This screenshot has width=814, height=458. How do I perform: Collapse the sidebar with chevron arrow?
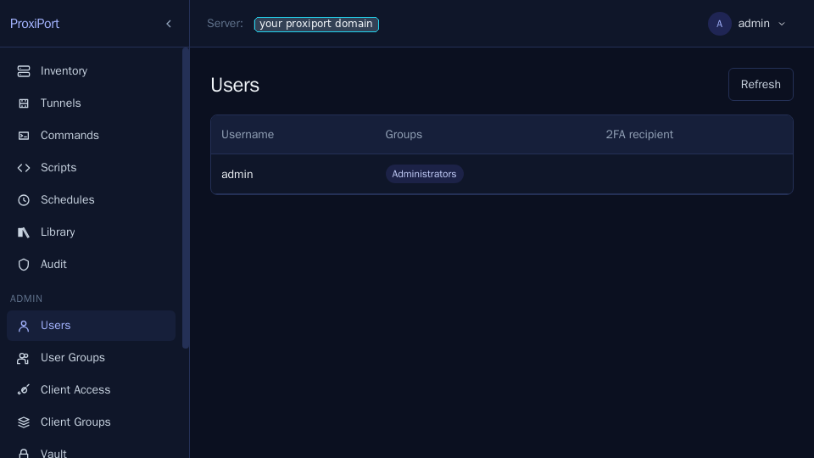[169, 24]
